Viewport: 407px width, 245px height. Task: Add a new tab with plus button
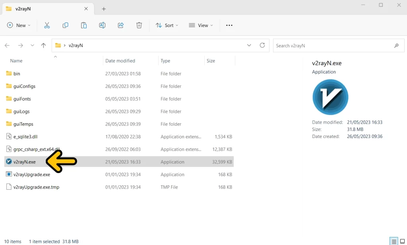(104, 9)
